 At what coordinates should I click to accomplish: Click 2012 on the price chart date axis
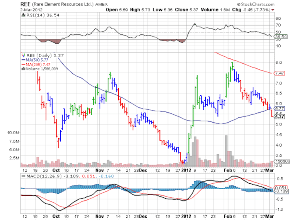pos(186,170)
